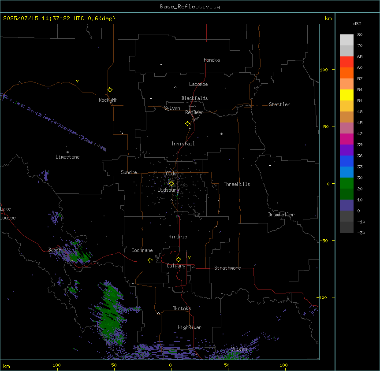Click the RockyMH label
The height and width of the screenshot is (371, 380).
pos(108,100)
